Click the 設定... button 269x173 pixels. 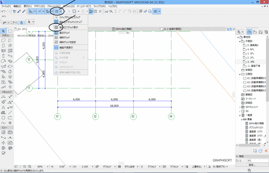click(x=252, y=165)
